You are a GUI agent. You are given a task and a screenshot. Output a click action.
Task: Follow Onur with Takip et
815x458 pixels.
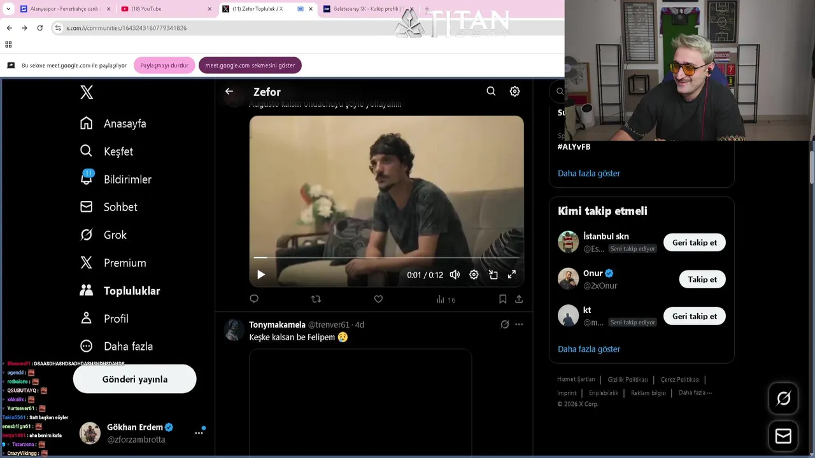click(702, 279)
